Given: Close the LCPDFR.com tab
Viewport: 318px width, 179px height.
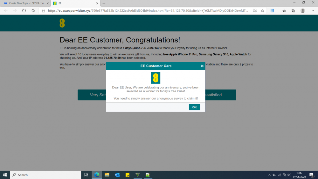Looking at the screenshot, I should click(x=48, y=3).
